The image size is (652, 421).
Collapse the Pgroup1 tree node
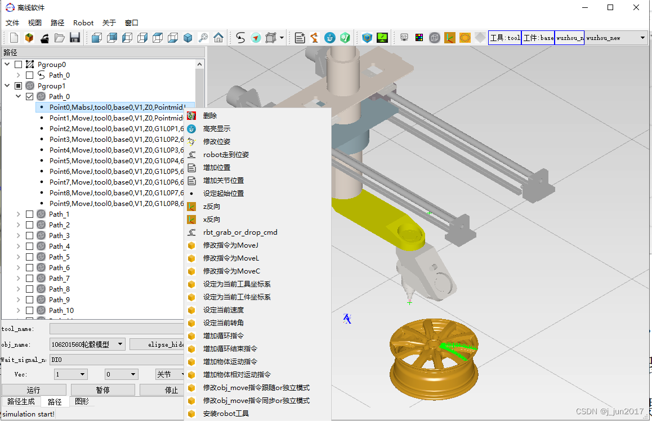(x=7, y=86)
